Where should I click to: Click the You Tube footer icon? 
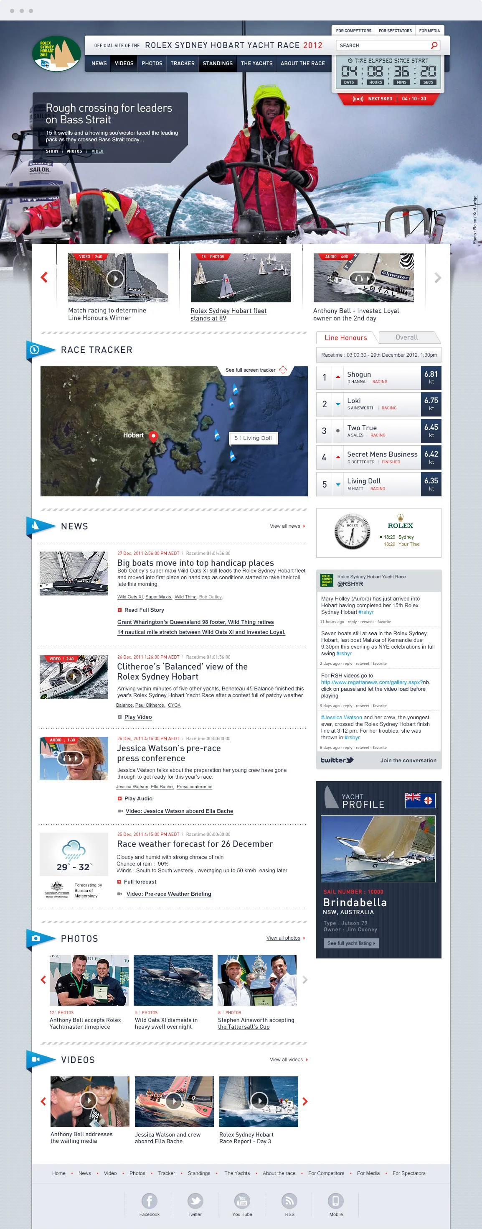(242, 1201)
